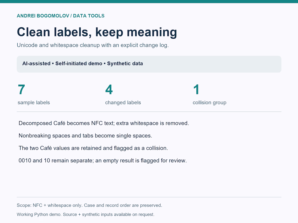Viewport: 298px width, 223px height.
Task: Select the collision group caption
Action: (209, 103)
